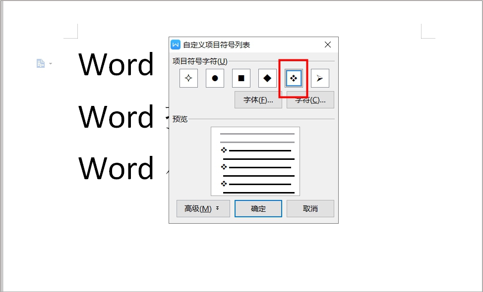Select the solid circle bullet symbol
Screen dimensions: 483x292
(215, 78)
